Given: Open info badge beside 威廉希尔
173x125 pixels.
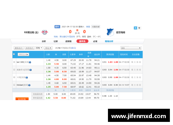Looking at the screenshot, I should tap(31, 70).
